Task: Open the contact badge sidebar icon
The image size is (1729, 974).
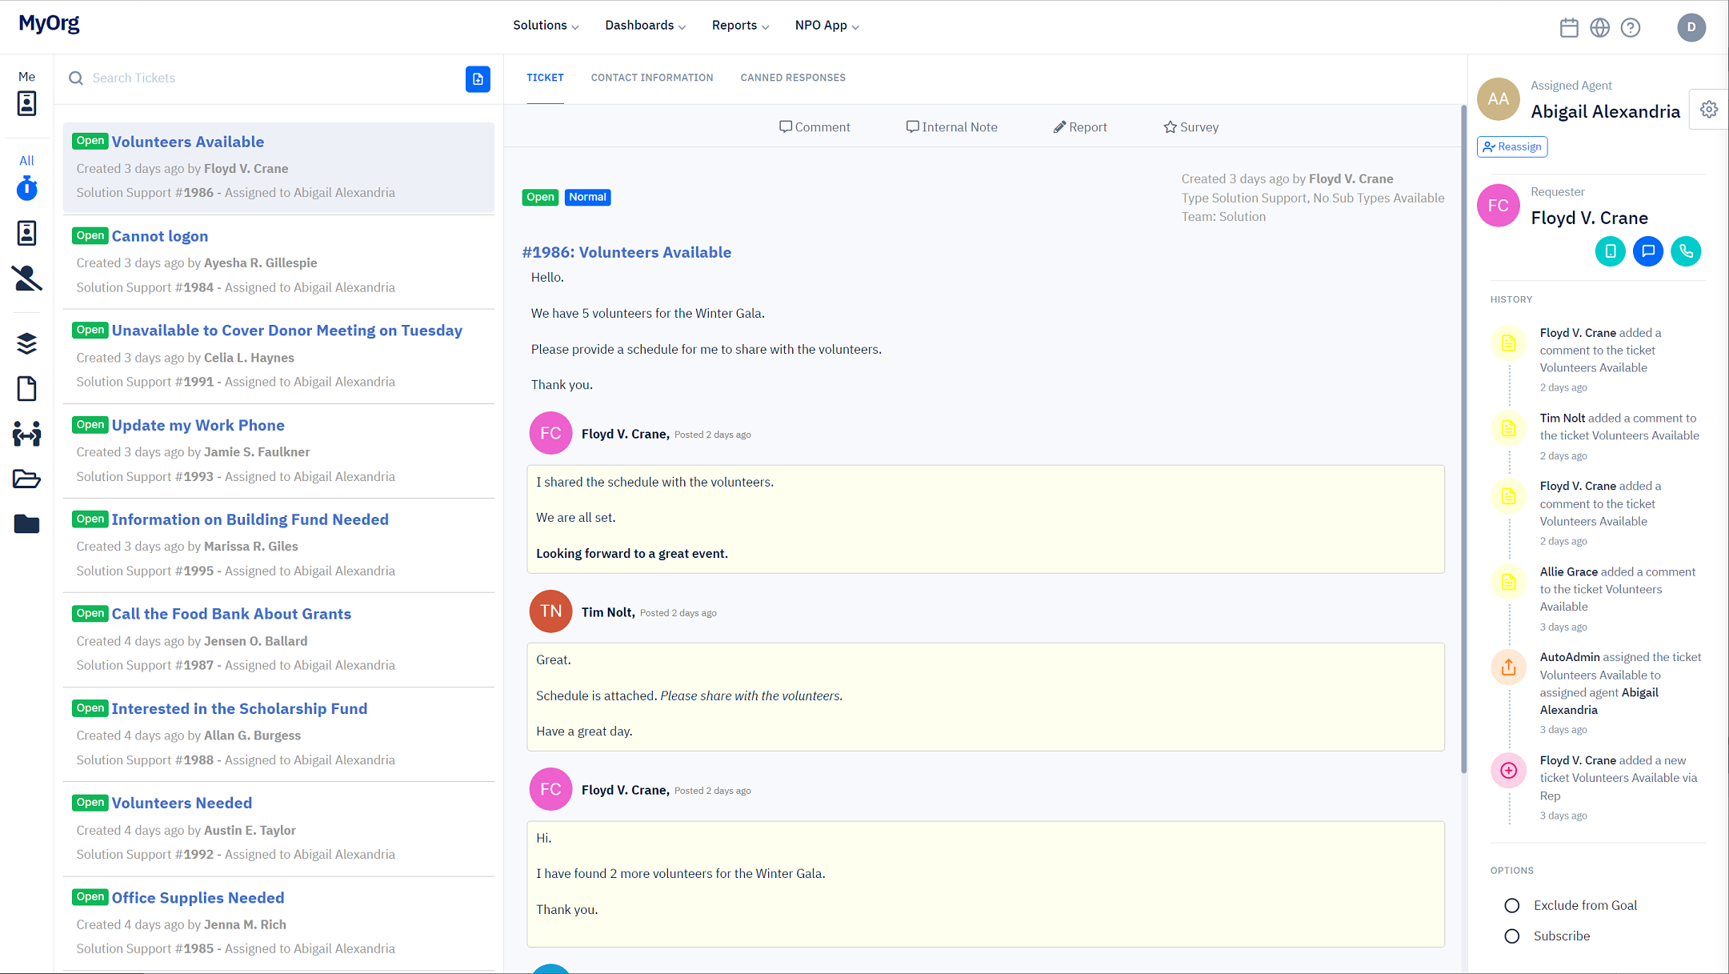Action: coord(26,233)
